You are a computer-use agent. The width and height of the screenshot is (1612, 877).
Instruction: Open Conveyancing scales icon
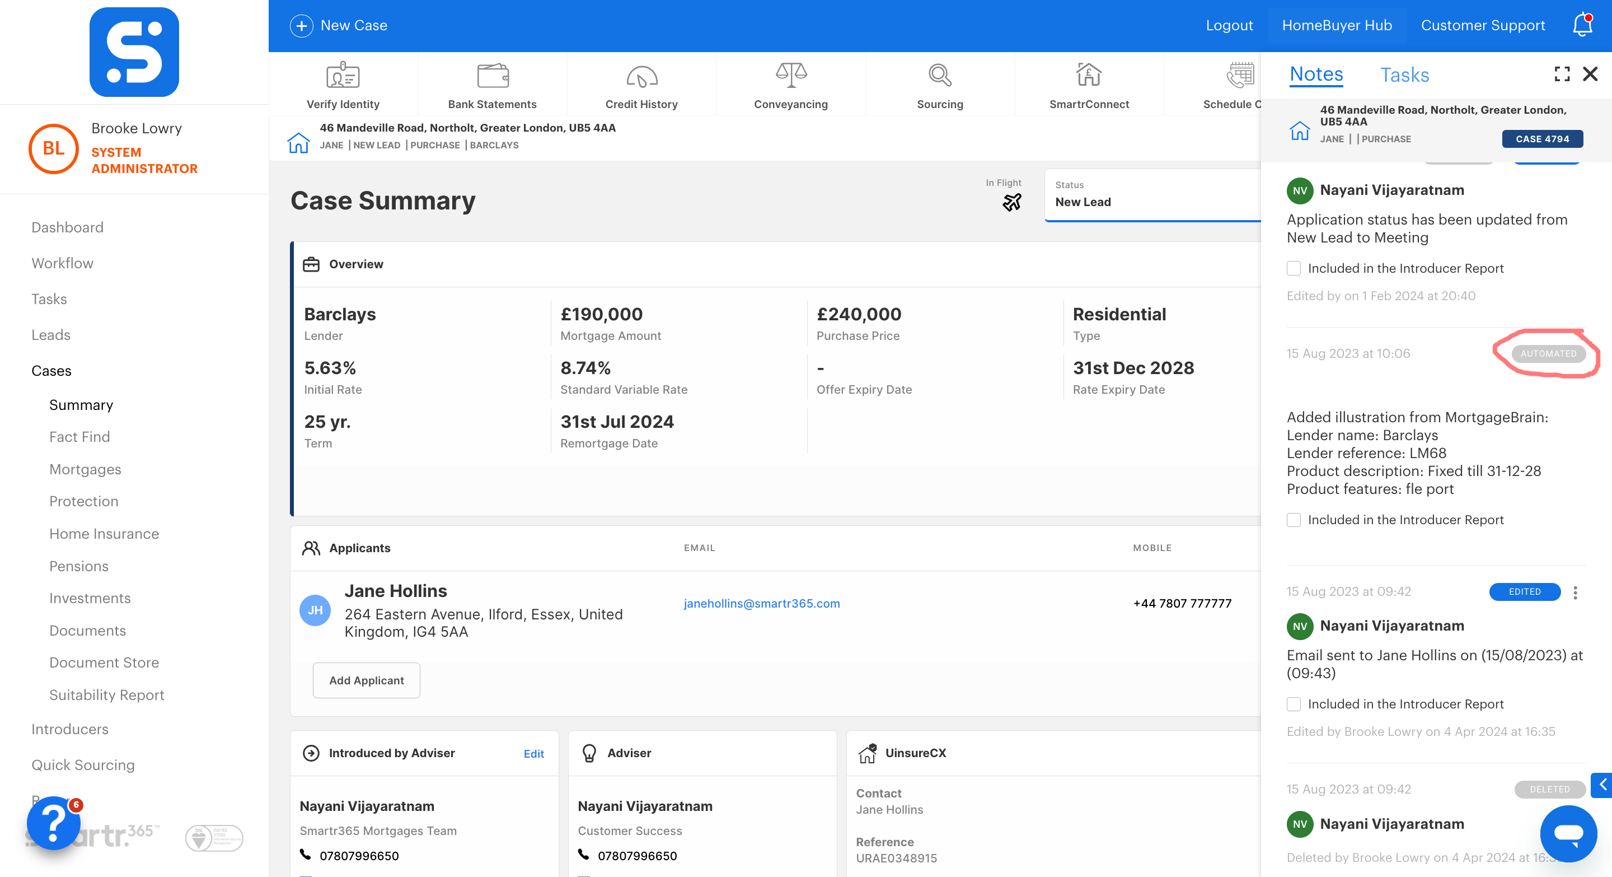tap(791, 75)
